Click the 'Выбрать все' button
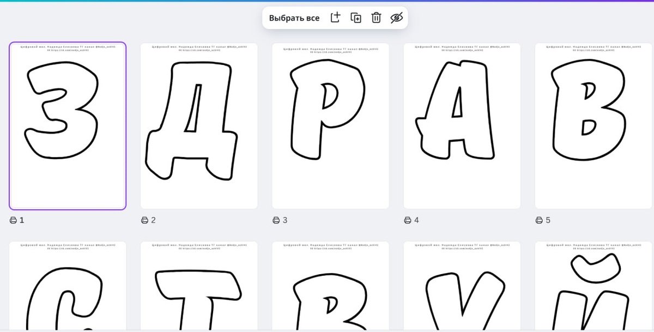This screenshot has height=332, width=654. (294, 18)
